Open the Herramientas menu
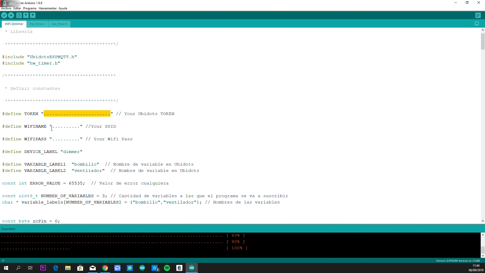The width and height of the screenshot is (485, 273). (x=47, y=8)
